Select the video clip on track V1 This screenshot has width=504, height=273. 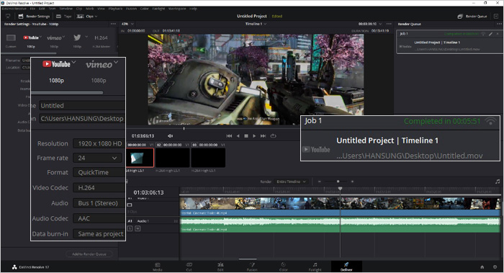tap(340, 207)
